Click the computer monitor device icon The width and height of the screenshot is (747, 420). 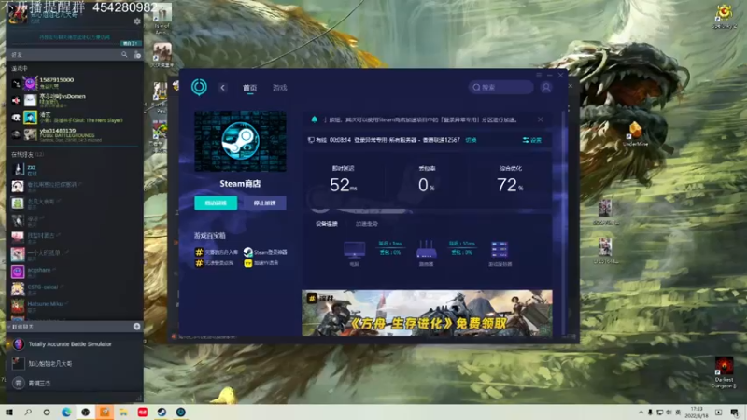click(x=355, y=249)
